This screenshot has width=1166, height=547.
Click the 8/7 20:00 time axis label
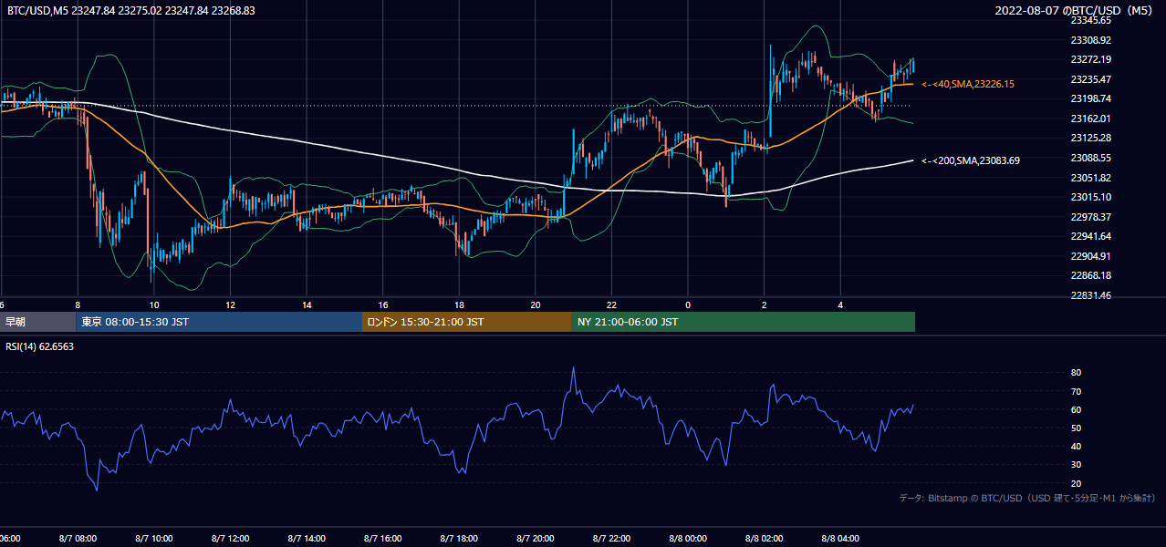coord(536,539)
